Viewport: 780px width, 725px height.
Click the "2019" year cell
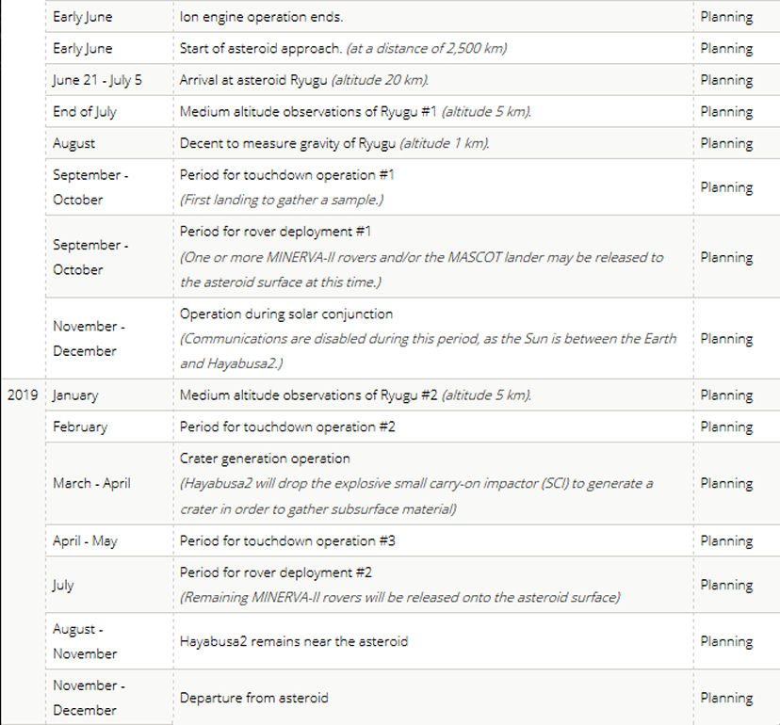coord(22,395)
